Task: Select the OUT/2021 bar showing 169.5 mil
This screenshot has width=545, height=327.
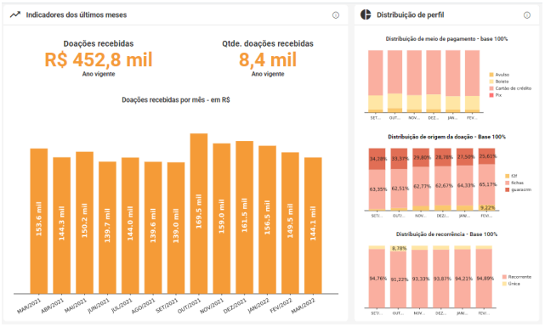Action: (199, 213)
